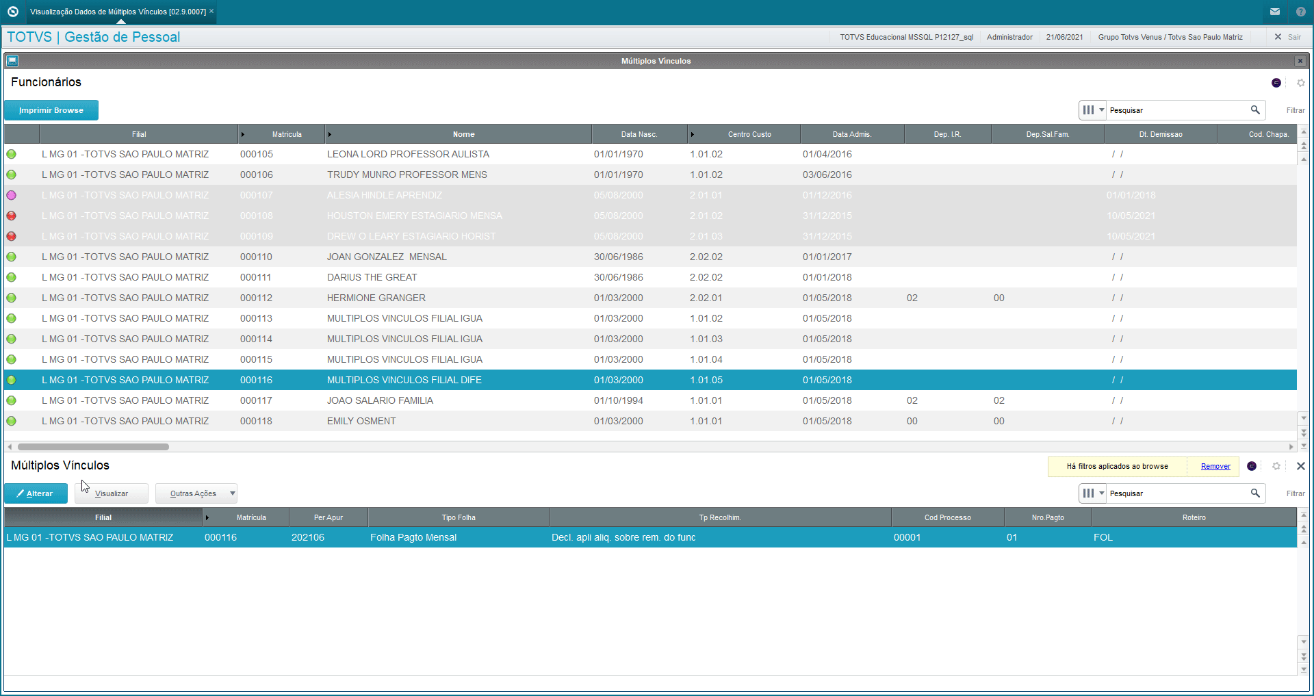Screen dimensions: 1314x696
Task: Click the Sair exit button
Action: (x=1288, y=37)
